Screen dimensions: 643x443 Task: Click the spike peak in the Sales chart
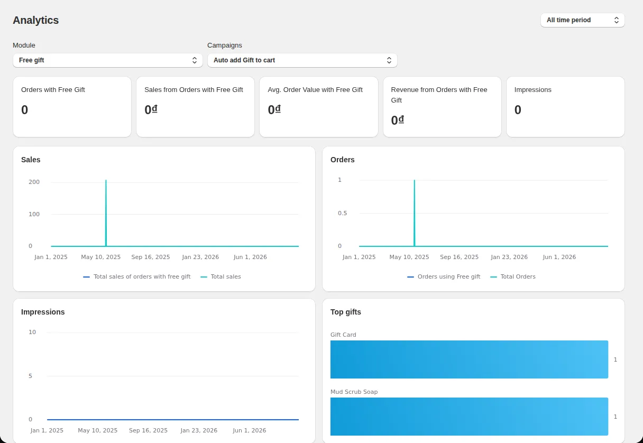click(106, 181)
